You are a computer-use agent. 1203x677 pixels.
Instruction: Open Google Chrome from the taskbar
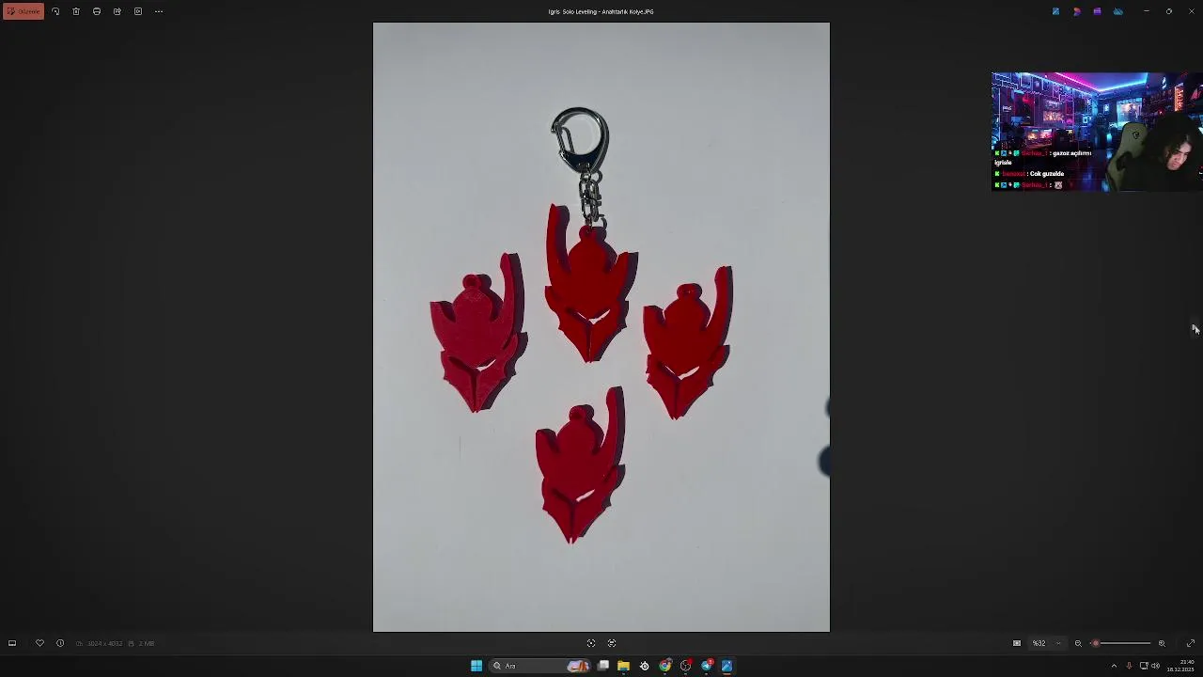click(x=665, y=666)
